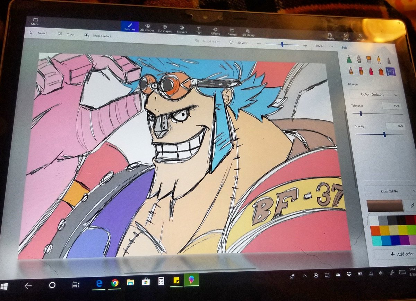Pick a color with the eyedropper
The width and height of the screenshot is (416, 301).
click(412, 206)
